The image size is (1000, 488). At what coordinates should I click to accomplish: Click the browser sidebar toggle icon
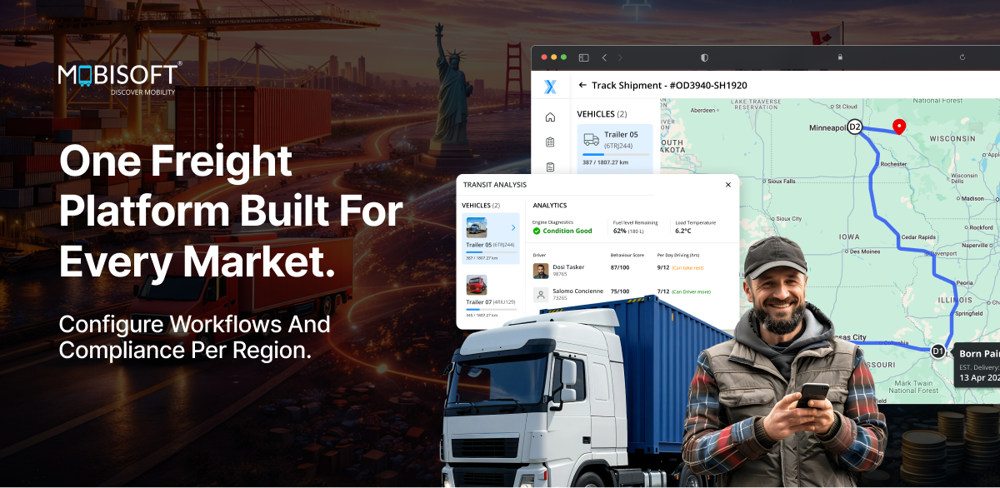click(583, 57)
